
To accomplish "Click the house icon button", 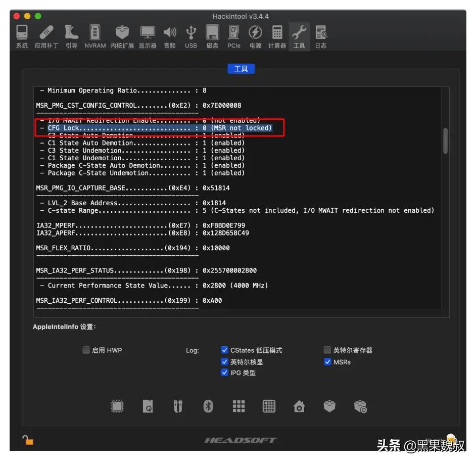I will coord(299,406).
